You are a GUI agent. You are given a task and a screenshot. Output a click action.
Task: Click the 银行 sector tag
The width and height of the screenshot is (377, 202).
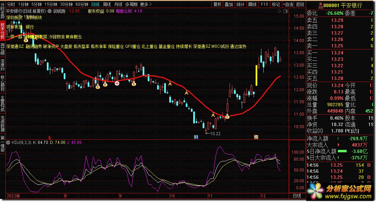tap(30, 27)
